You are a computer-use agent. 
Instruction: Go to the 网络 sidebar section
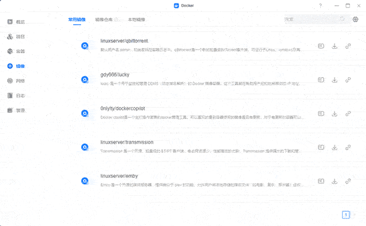click(16, 81)
